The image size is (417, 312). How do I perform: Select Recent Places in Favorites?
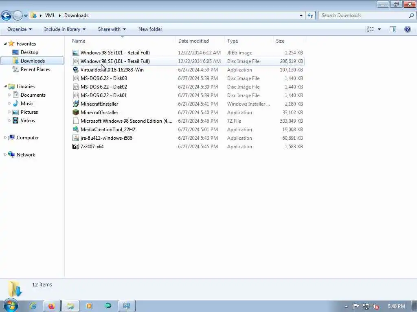pos(35,69)
